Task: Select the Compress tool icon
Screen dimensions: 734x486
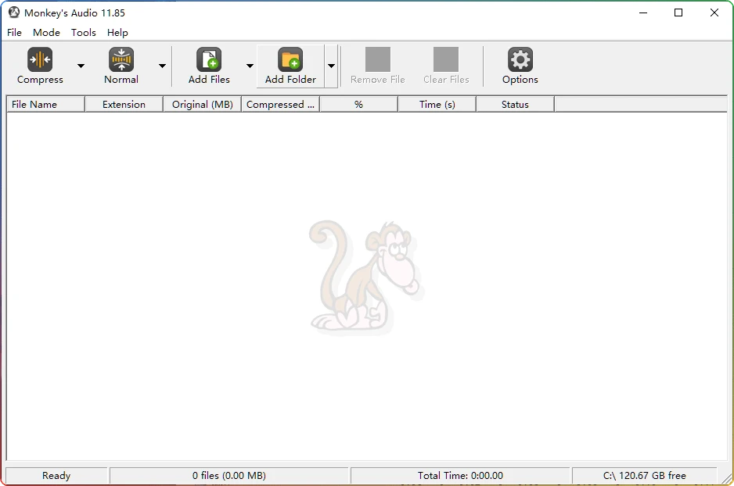Action: 40,59
